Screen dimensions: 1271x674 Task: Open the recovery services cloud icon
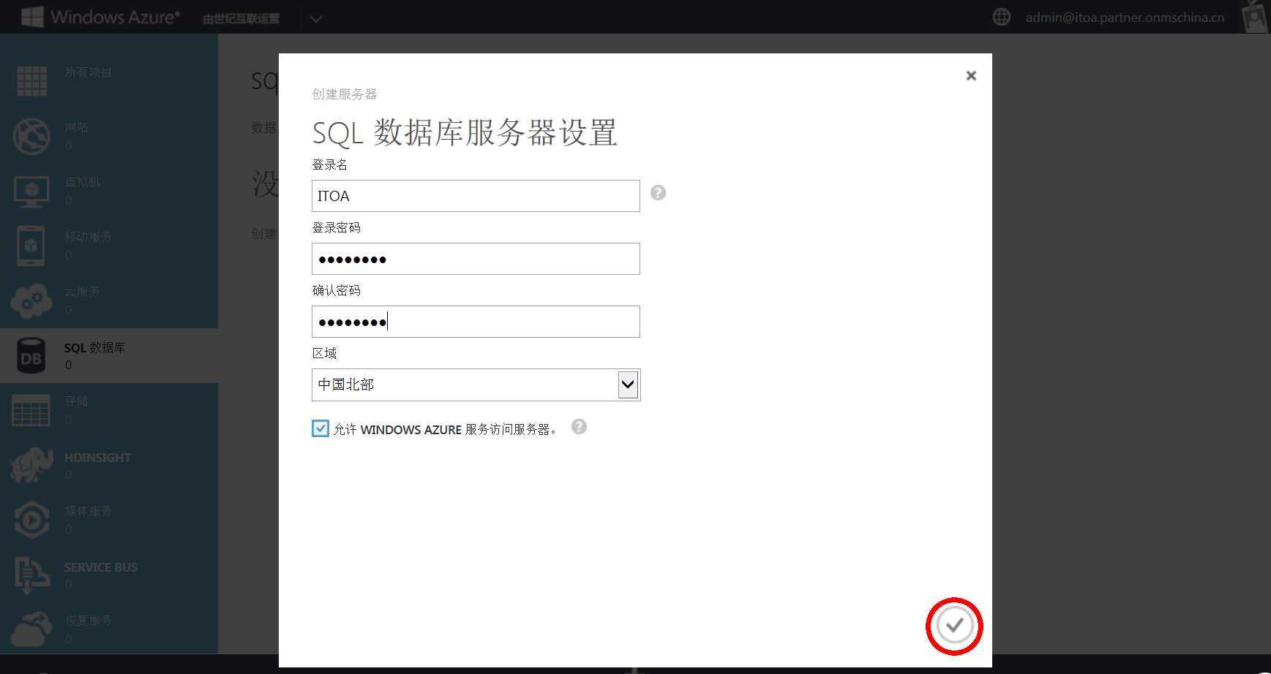[31, 629]
